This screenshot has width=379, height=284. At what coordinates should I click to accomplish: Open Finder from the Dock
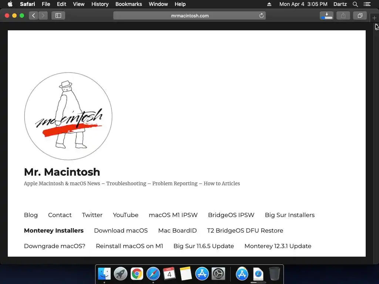click(x=104, y=274)
